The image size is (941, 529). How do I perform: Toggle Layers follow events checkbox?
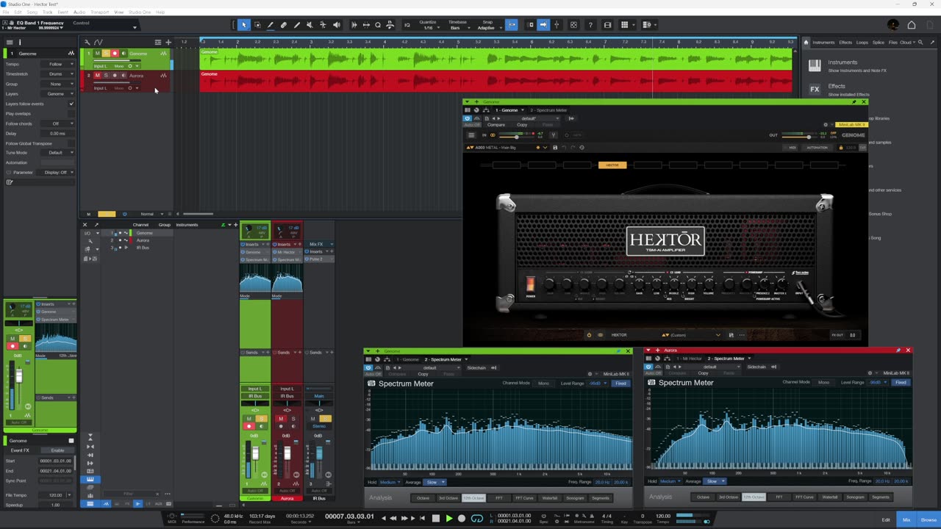[71, 104]
